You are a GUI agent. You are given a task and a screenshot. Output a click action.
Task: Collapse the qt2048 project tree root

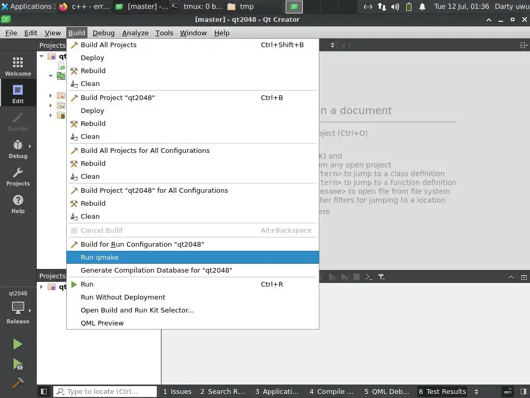pyautogui.click(x=41, y=56)
